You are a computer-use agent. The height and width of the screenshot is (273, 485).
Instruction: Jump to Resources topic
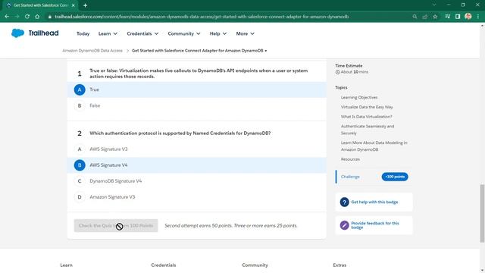click(350, 159)
